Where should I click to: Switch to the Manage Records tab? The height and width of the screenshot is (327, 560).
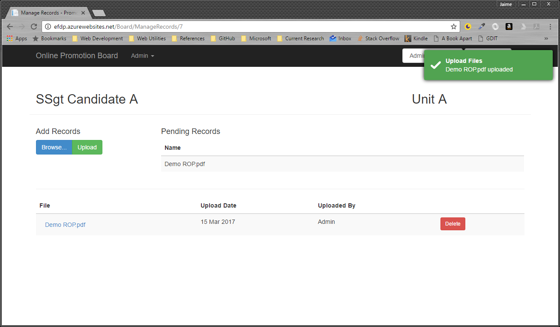click(47, 13)
